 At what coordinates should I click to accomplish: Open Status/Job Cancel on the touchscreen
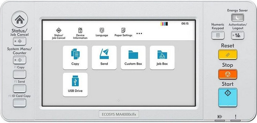(59, 33)
